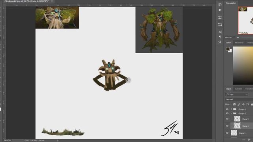This screenshot has height=142, width=253.
Task: Open status bar info arrow menu
Action: pyautogui.click(x=57, y=140)
